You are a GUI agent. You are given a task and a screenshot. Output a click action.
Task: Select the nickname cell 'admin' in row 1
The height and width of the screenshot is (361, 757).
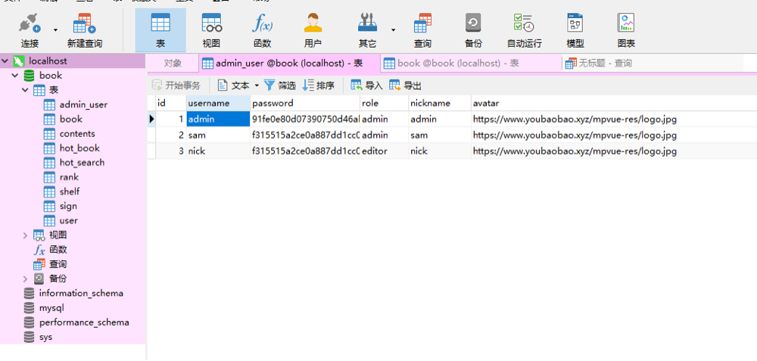[x=440, y=120]
